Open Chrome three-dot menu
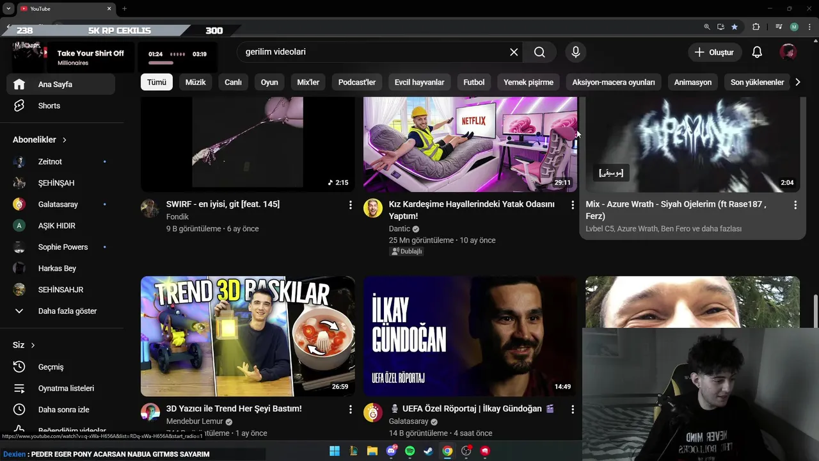This screenshot has height=461, width=819. (x=809, y=27)
